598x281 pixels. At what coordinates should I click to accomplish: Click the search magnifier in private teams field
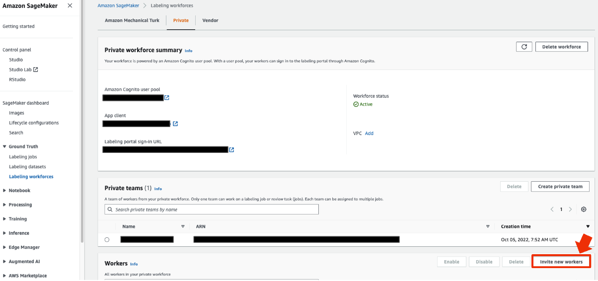coord(110,210)
